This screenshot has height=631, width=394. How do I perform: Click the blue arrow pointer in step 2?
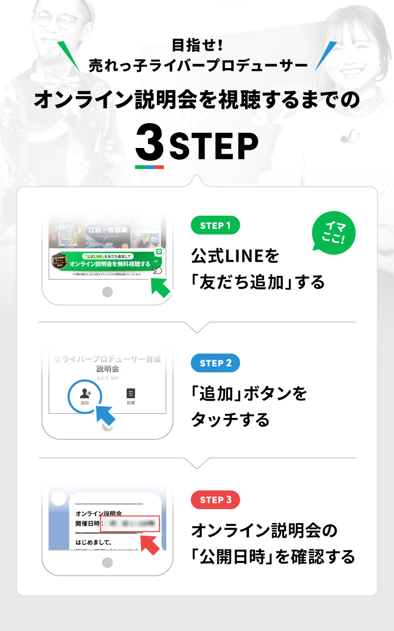tap(106, 414)
